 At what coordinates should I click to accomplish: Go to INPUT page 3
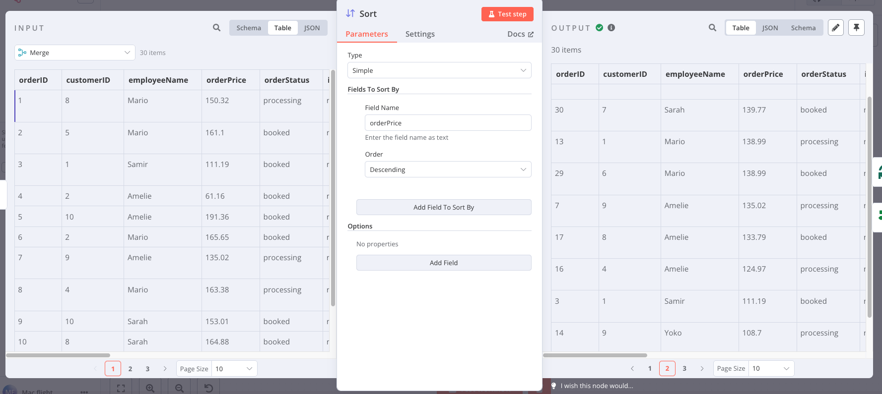[147, 369]
